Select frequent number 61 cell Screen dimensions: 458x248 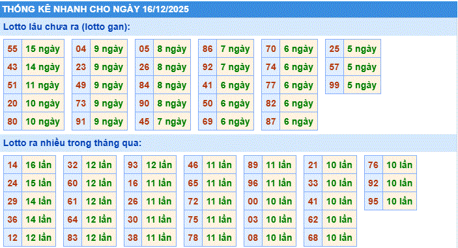pos(73,201)
